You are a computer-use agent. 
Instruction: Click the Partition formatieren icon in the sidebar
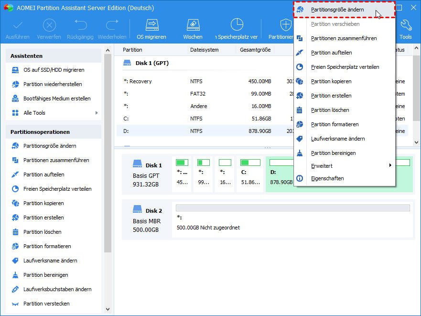coord(15,246)
